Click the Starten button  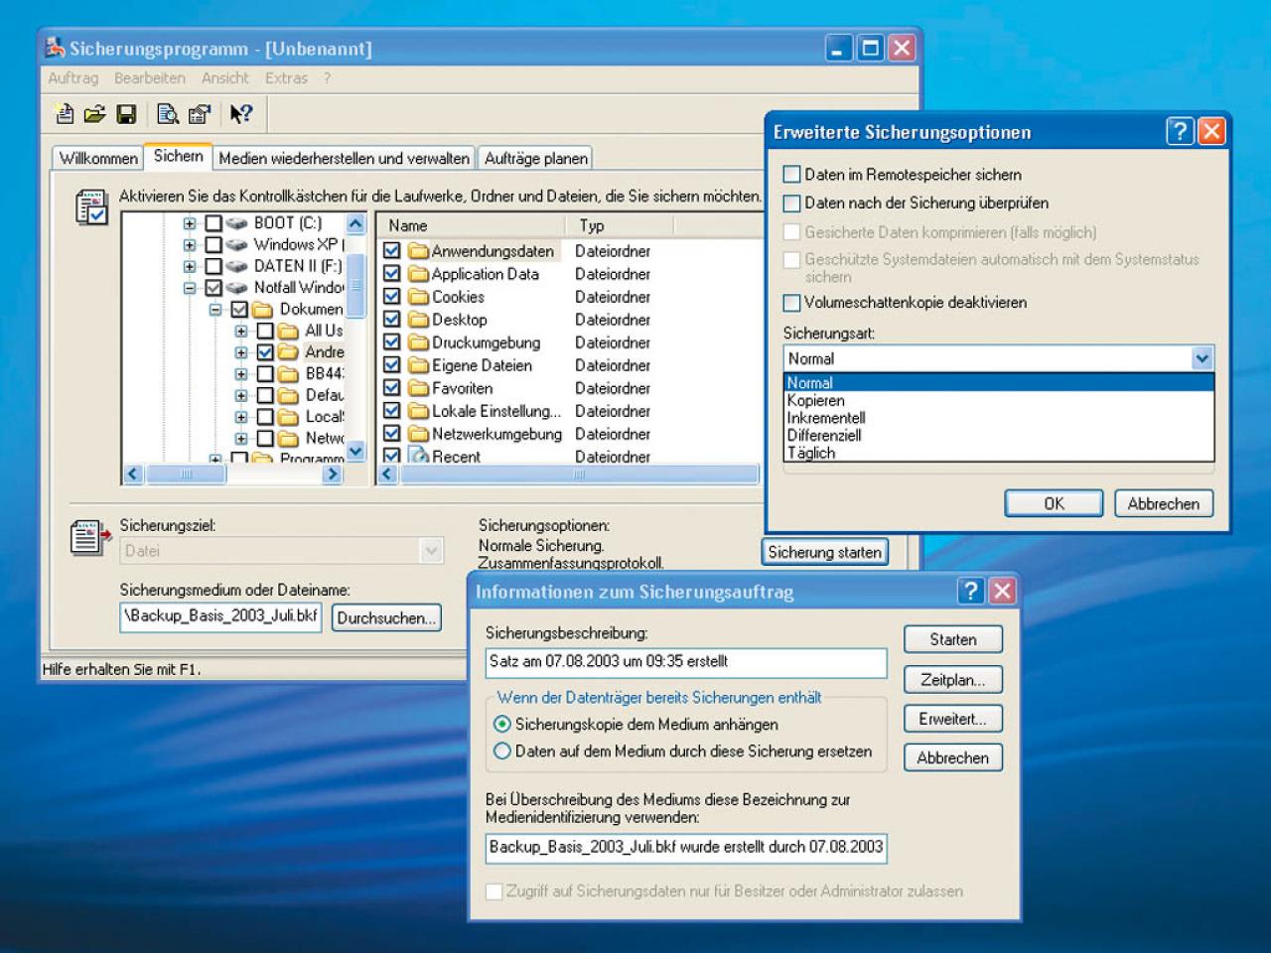point(953,640)
